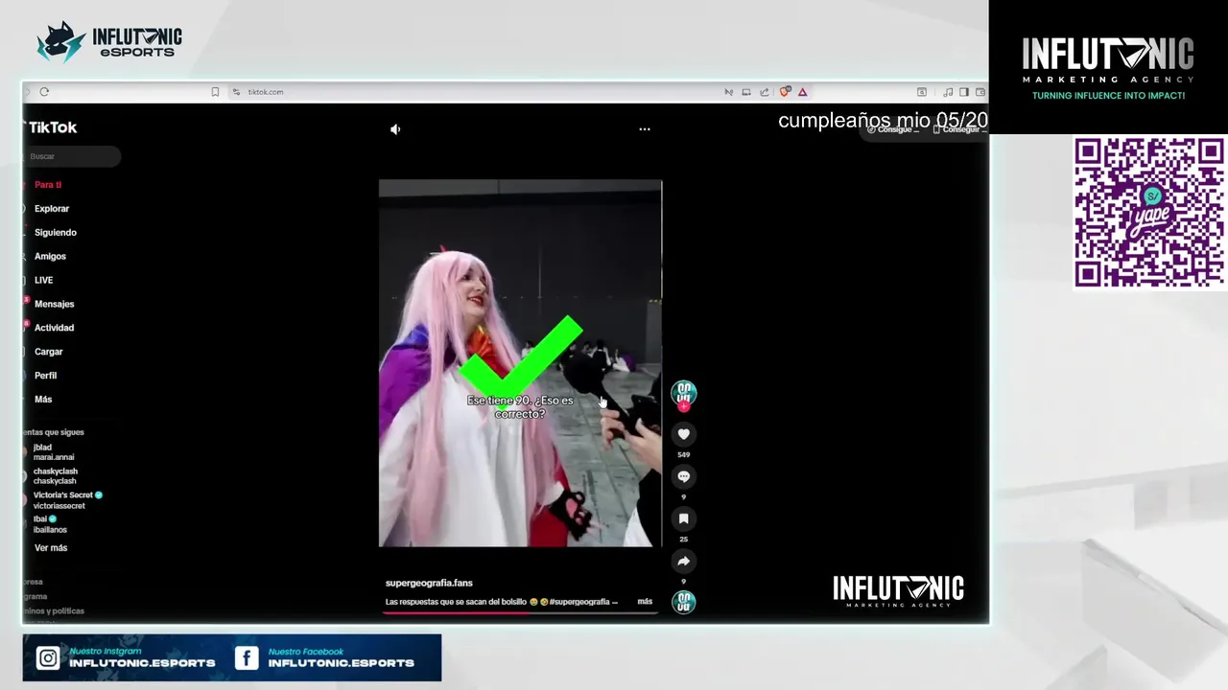
Task: Click the Buscar search field
Action: (x=72, y=156)
